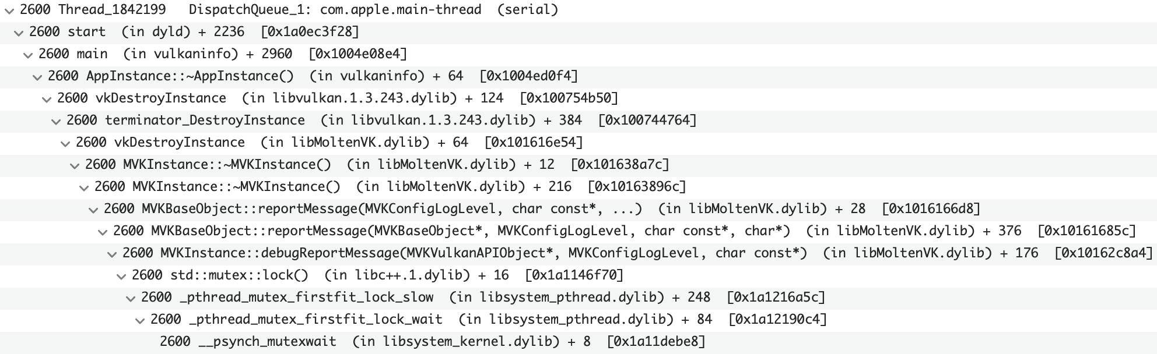The image size is (1157, 354).
Task: Collapse the first MVKInstance::~MVKInstance() frame
Action: point(74,164)
